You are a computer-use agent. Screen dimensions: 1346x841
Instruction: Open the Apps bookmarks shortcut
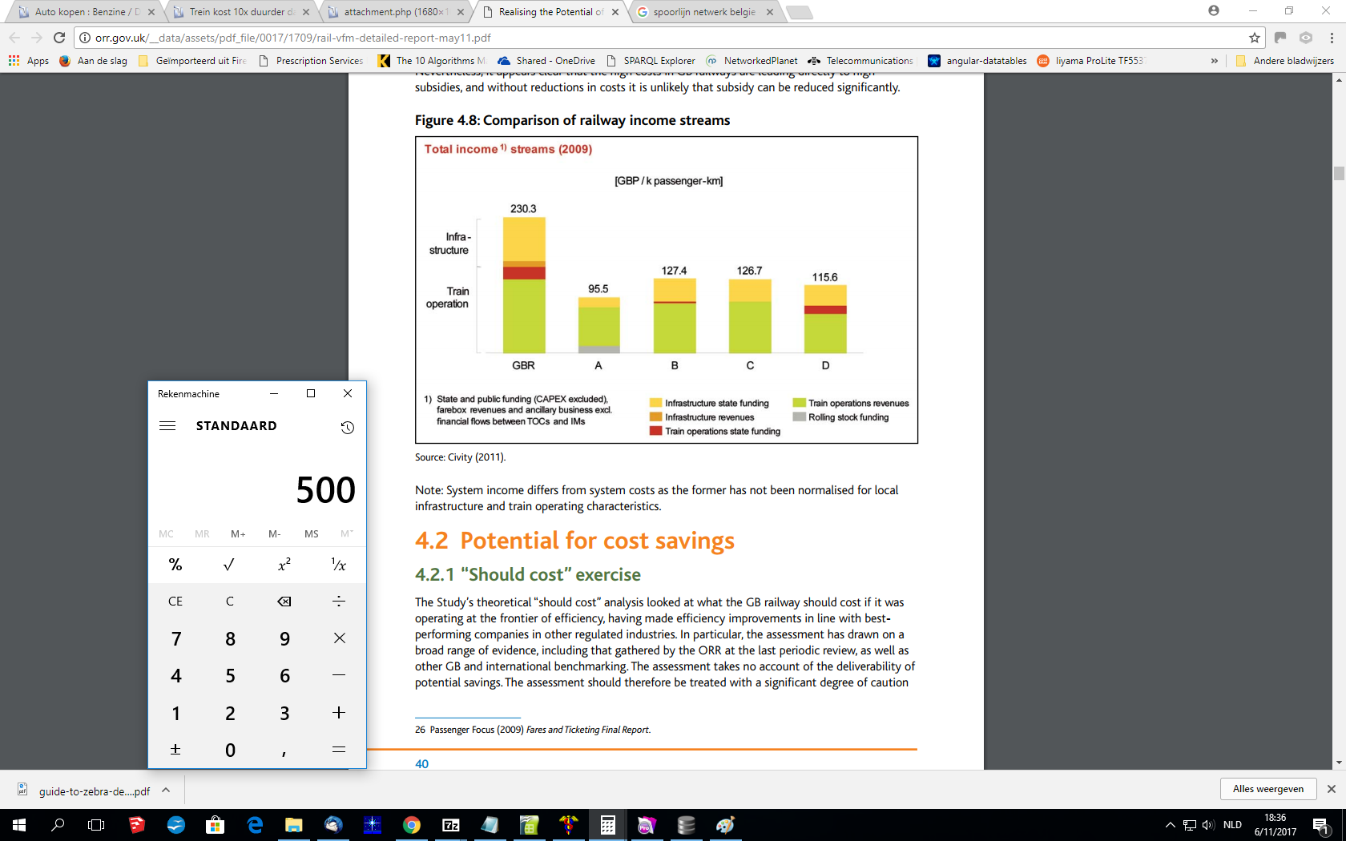[29, 61]
